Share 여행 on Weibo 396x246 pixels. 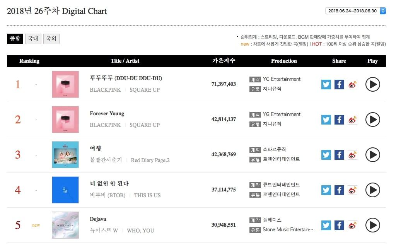tap(352, 155)
